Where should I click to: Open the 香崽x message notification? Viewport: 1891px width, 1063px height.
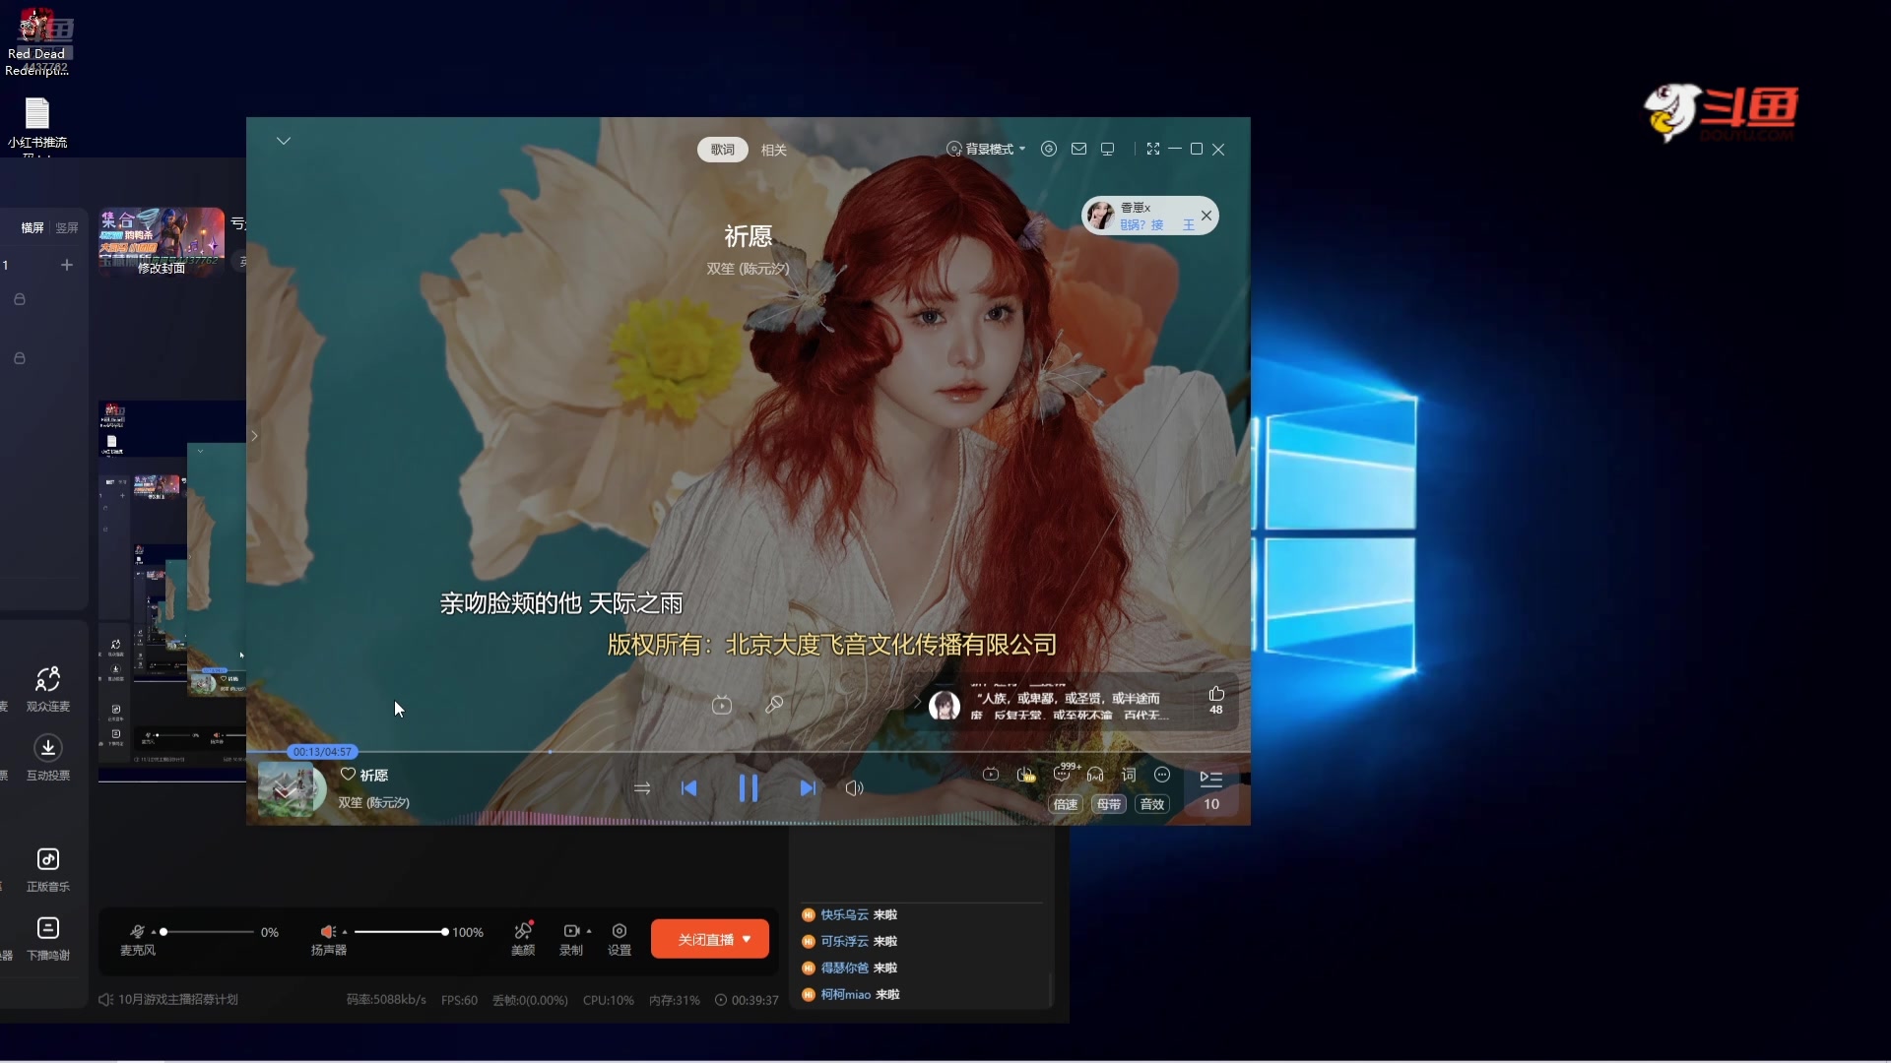click(x=1141, y=216)
